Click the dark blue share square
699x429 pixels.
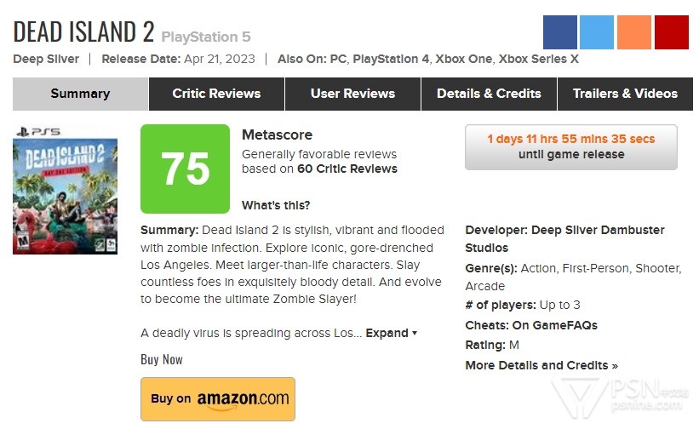click(560, 32)
